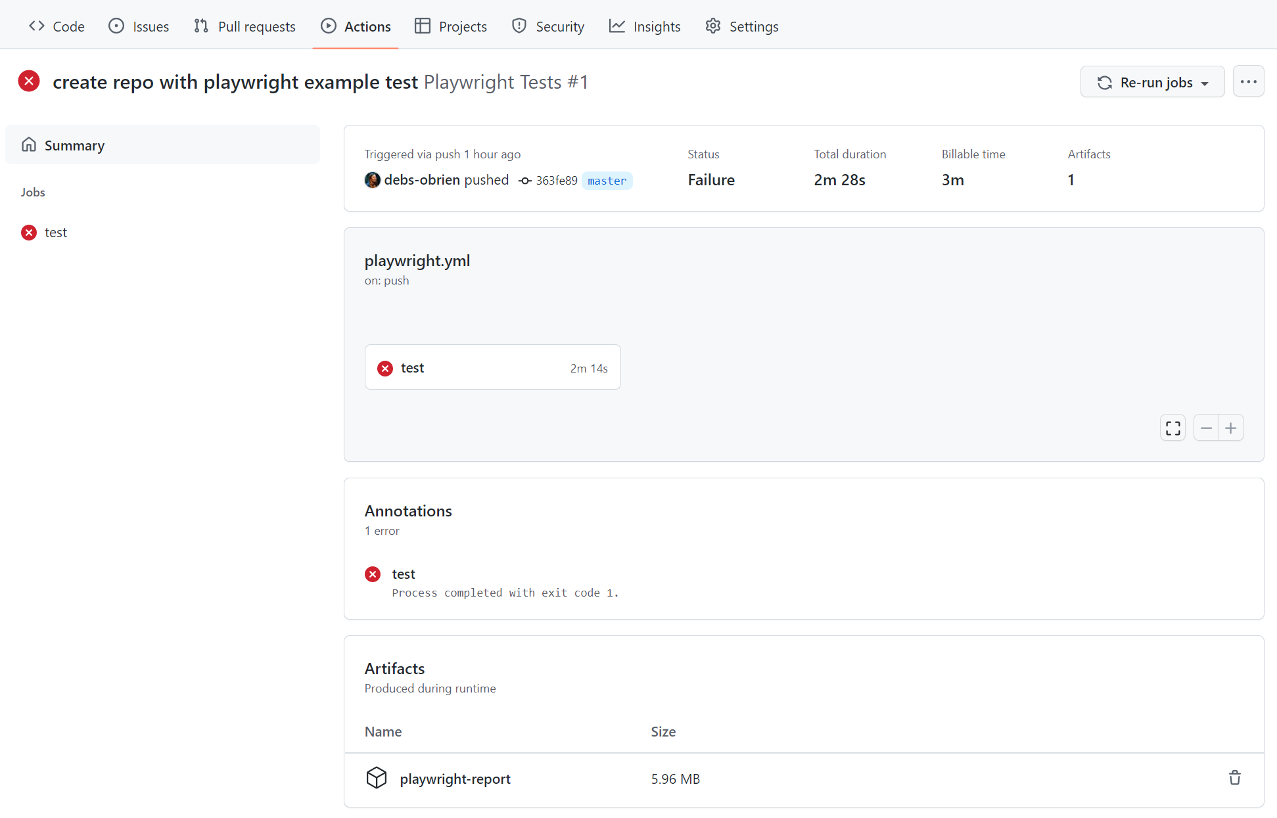Image resolution: width=1277 pixels, height=818 pixels.
Task: Click failed icon next to sidebar test job
Action: click(29, 233)
